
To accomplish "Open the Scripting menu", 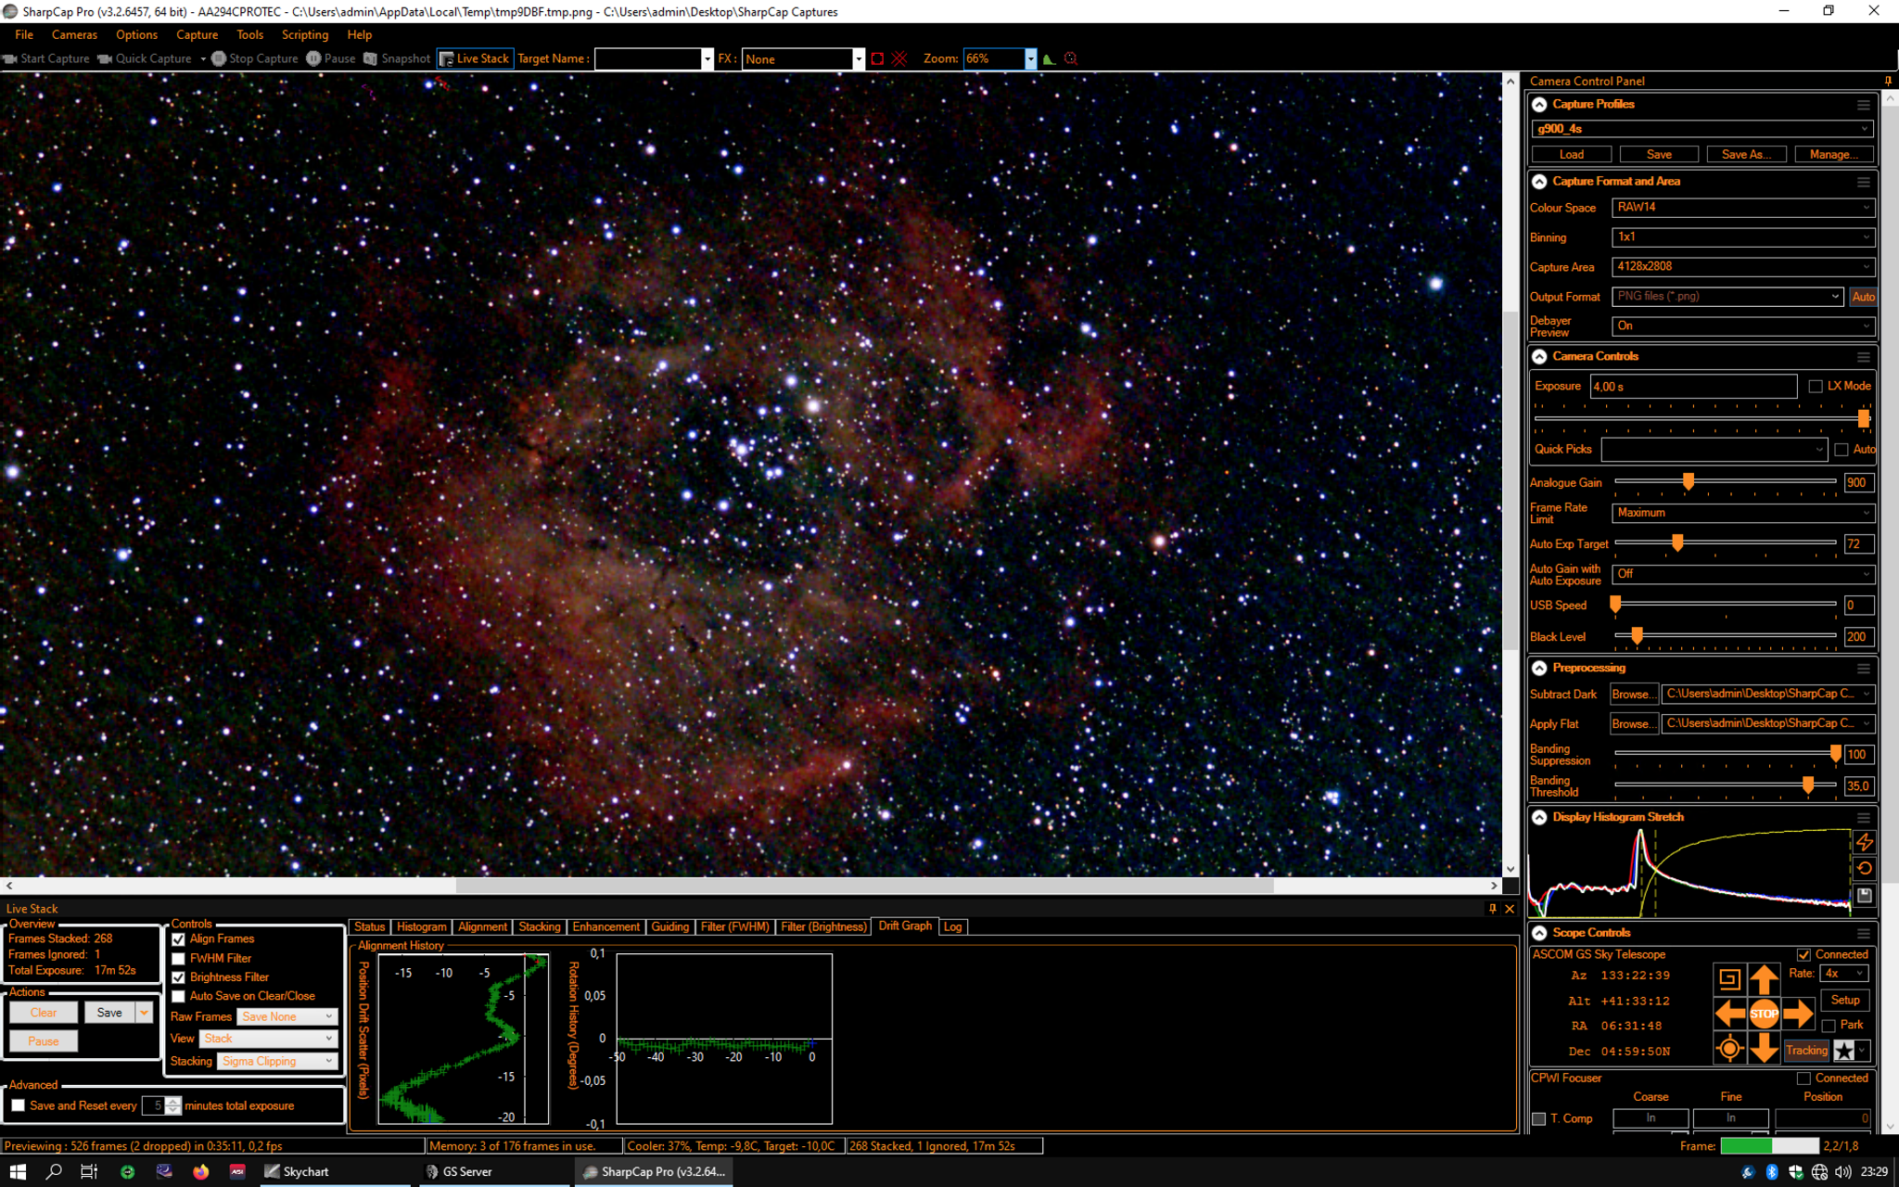I will 305,34.
